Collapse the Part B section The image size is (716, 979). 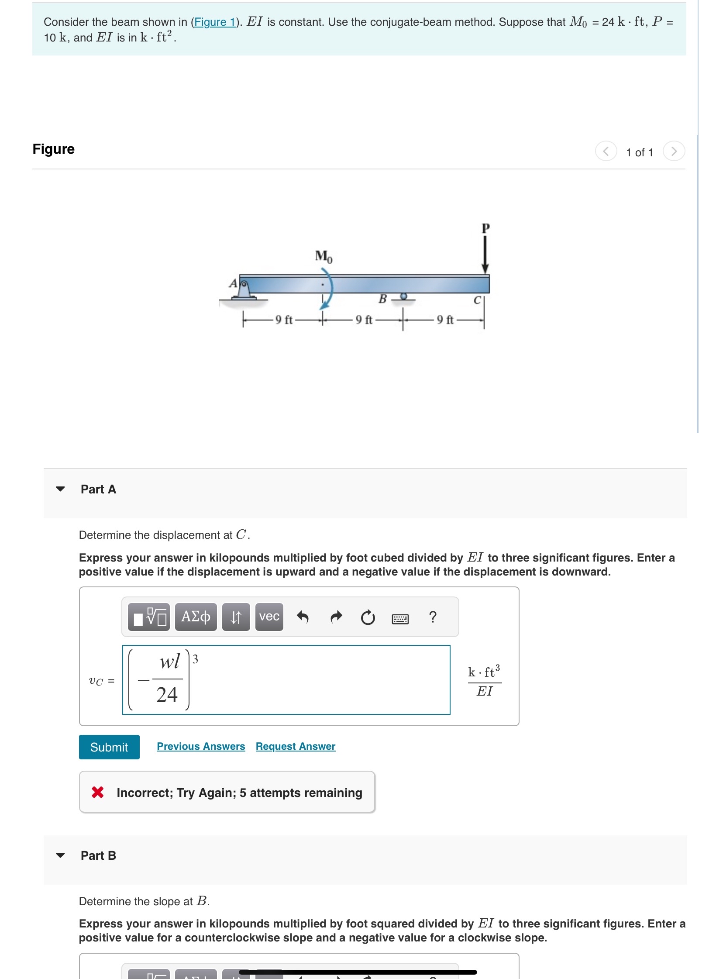click(x=61, y=856)
